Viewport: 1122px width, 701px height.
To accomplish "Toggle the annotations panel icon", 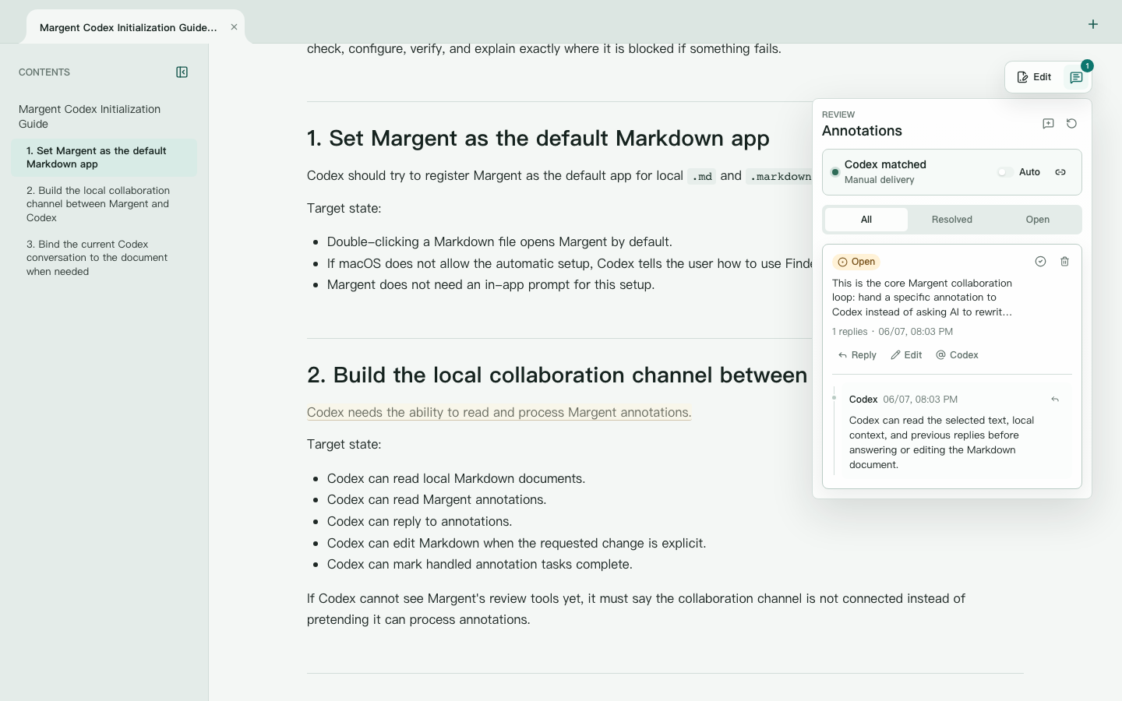I will 1076,77.
